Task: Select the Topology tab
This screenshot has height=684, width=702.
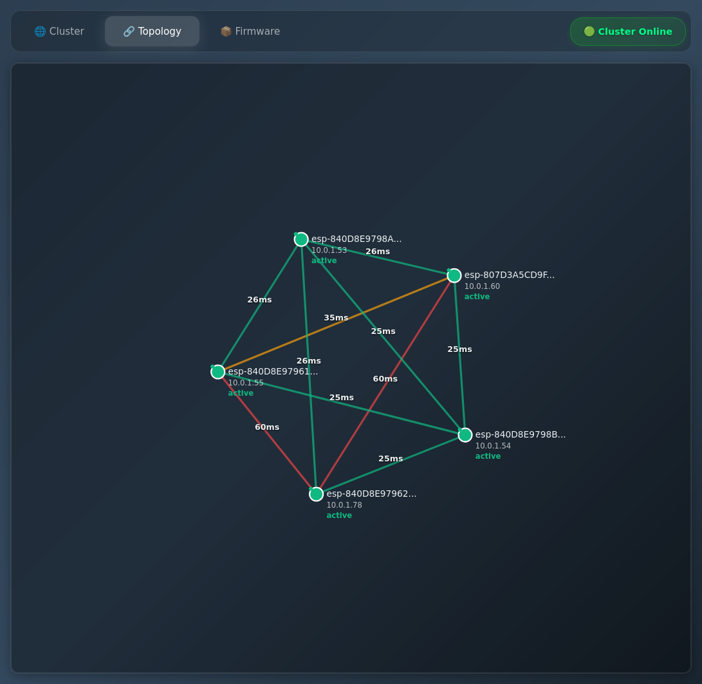Action: 152,32
